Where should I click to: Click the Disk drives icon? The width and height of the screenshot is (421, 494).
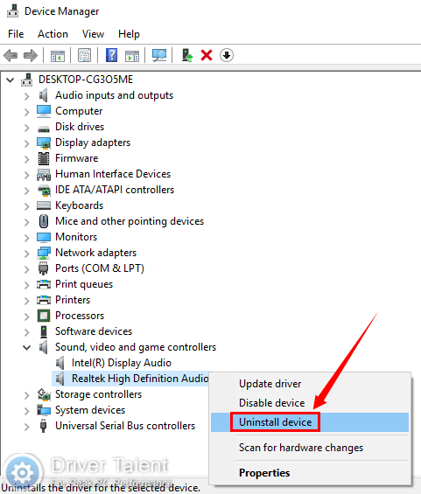coord(44,129)
